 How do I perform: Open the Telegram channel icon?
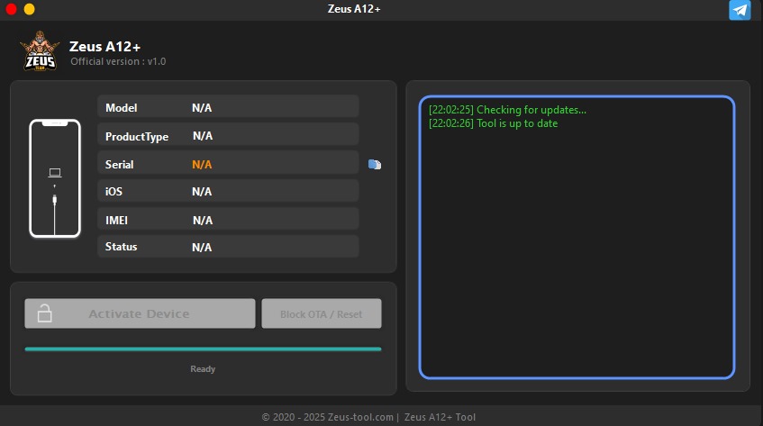click(740, 10)
